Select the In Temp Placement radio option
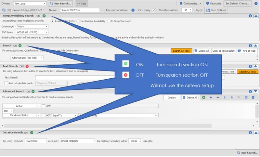 pyautogui.click(x=109, y=21)
